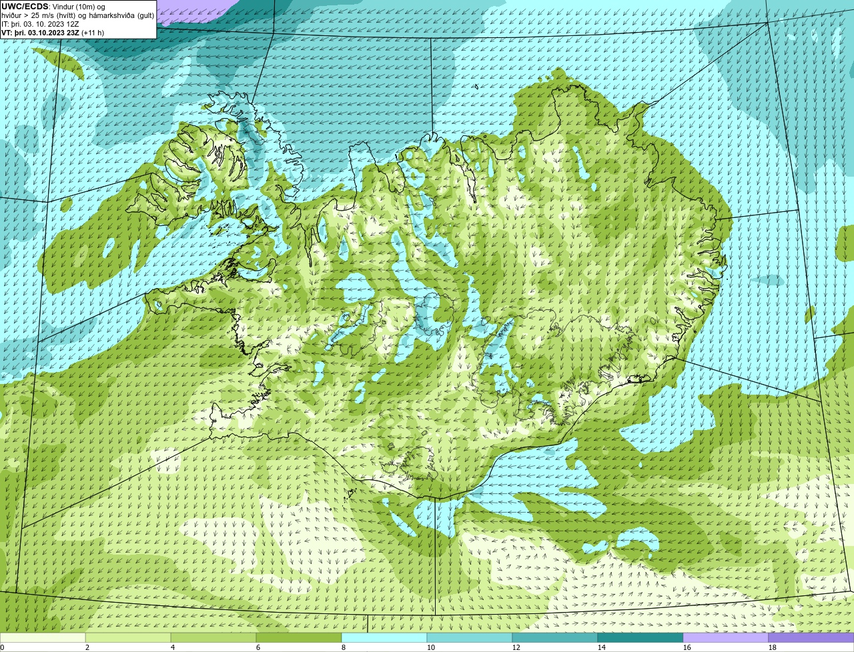Screen dimensions: 854x652
Task: Select the 16–18 m/s lavender legend swatch
Action: [x=726, y=638]
